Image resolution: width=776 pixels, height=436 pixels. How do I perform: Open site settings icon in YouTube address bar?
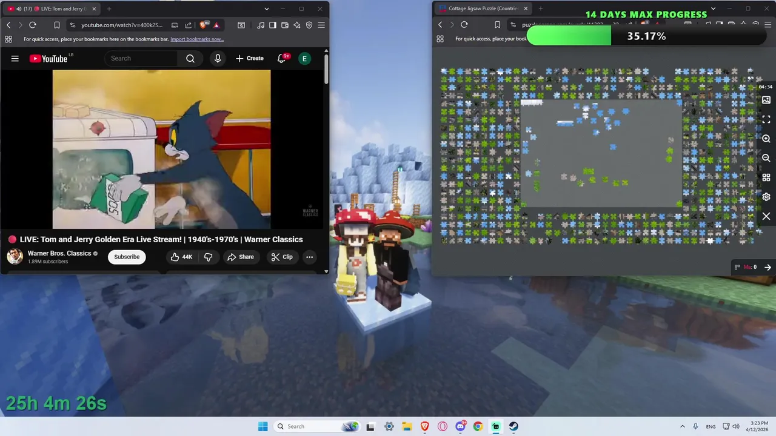click(73, 25)
